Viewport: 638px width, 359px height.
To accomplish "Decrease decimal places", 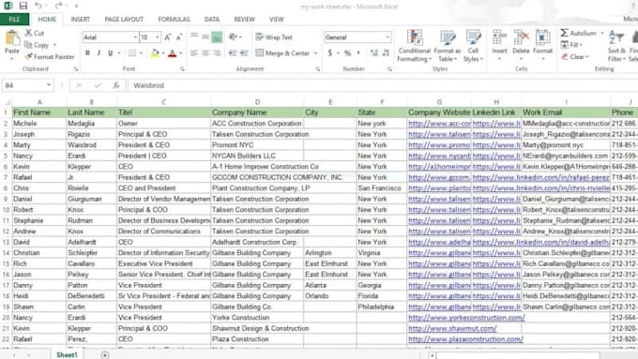I will (386, 52).
